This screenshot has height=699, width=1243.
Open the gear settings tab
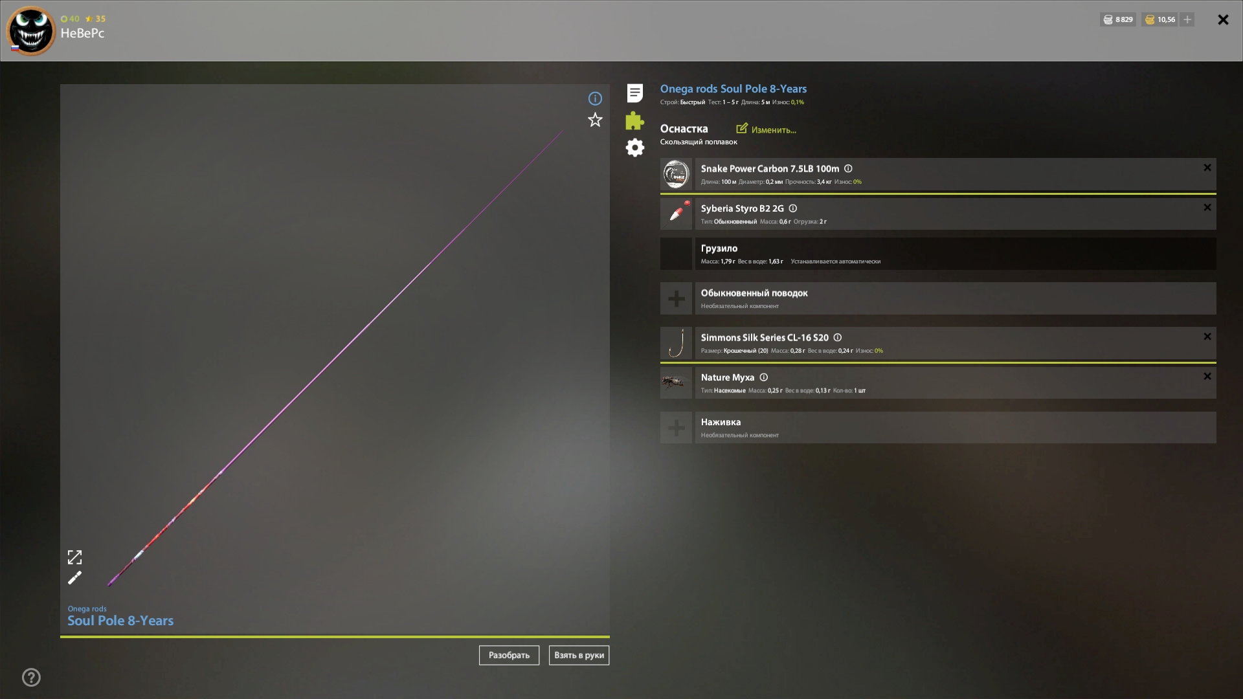(635, 148)
